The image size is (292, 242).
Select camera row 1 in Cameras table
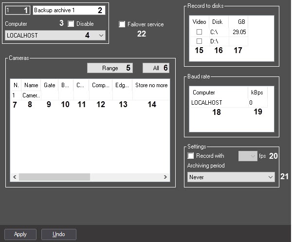coord(90,95)
